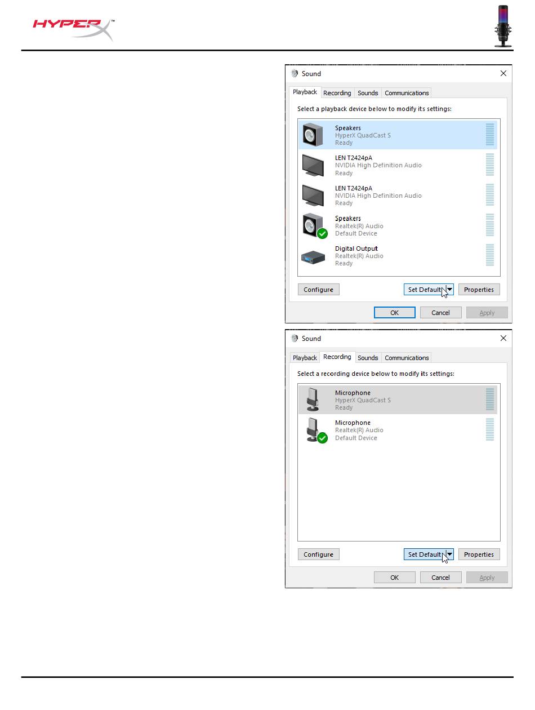This screenshot has width=535, height=710.
Task: Click the level meter beside HyperX QuadCast S Microphone
Action: click(490, 400)
